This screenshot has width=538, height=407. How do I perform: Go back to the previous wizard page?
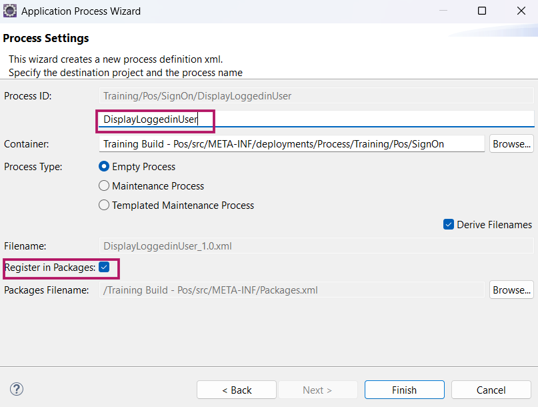(237, 390)
